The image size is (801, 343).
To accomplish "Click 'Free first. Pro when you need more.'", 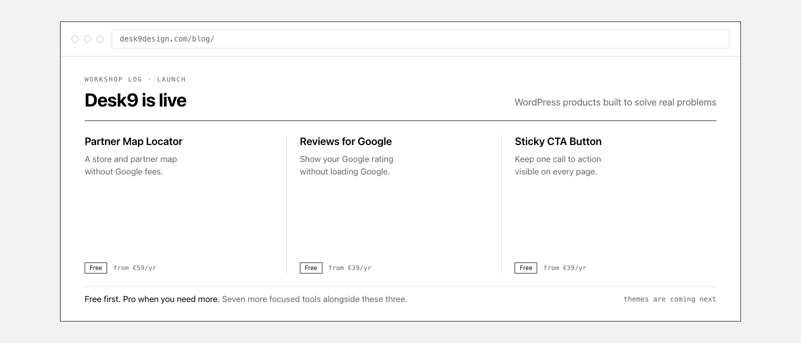I will pyautogui.click(x=152, y=299).
